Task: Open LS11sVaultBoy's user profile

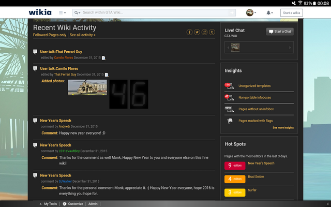Action: 69,151
